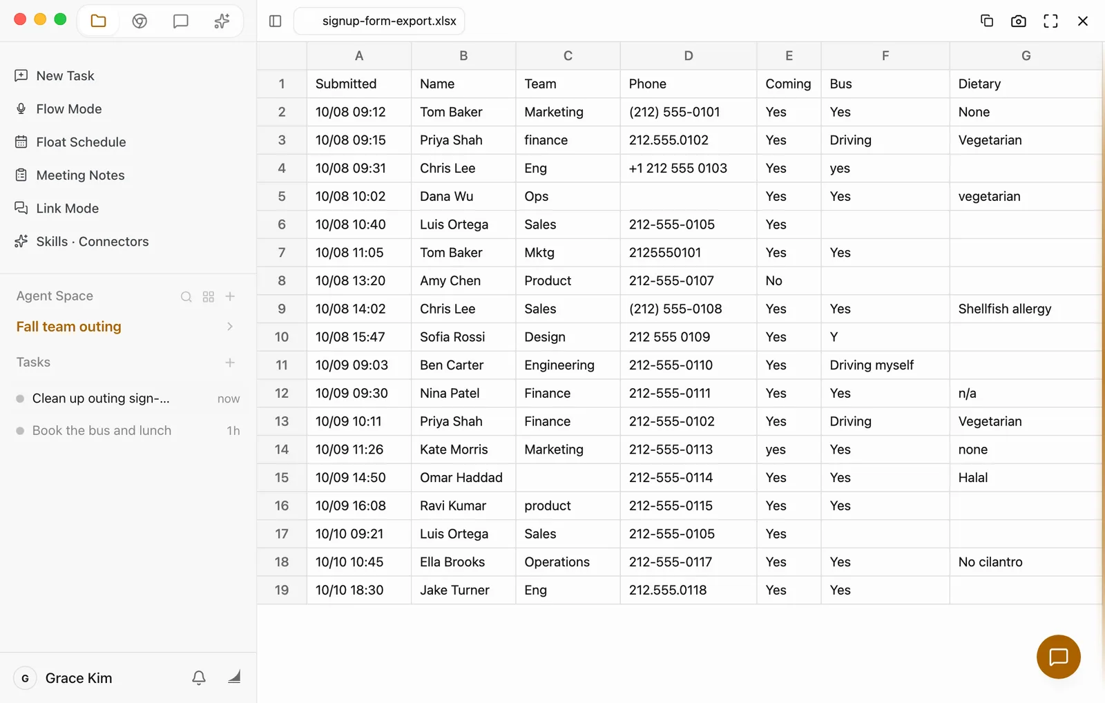Open the floating chat button
Viewport: 1105px width, 703px height.
1058,657
